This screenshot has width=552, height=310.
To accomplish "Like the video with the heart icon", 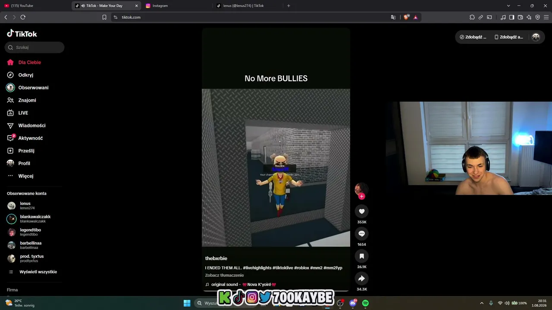I will tap(362, 211).
